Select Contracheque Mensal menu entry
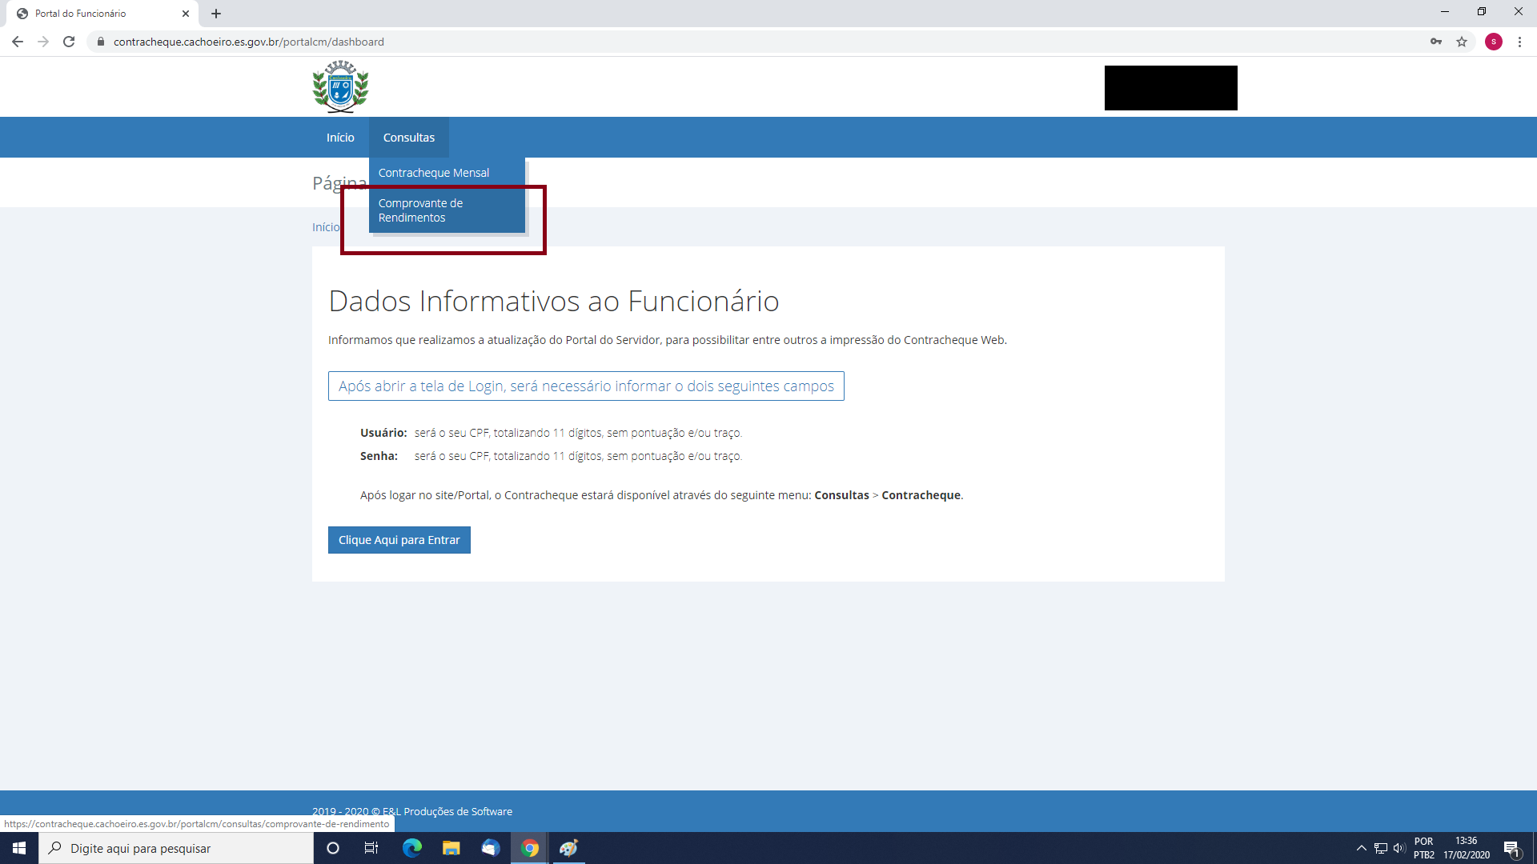The image size is (1537, 864). tap(433, 173)
